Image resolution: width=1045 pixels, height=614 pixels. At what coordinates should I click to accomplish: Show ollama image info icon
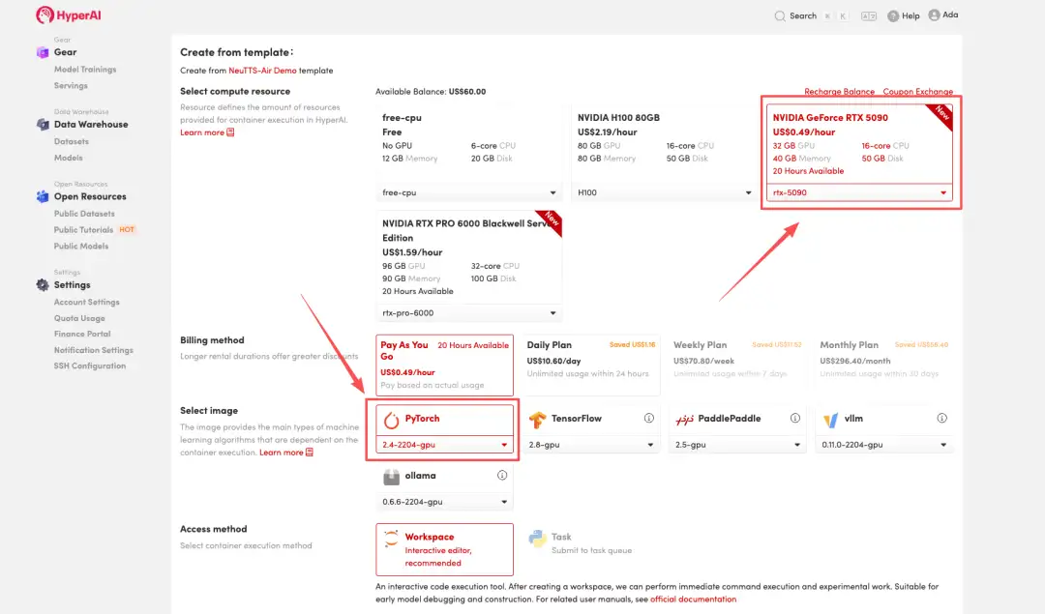tap(502, 476)
